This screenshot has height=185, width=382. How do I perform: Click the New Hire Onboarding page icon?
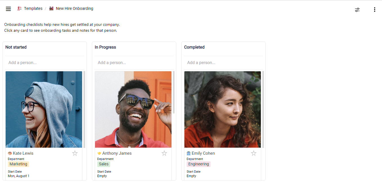coord(51,8)
